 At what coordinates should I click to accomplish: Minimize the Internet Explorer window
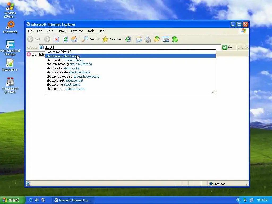pyautogui.click(x=233, y=24)
